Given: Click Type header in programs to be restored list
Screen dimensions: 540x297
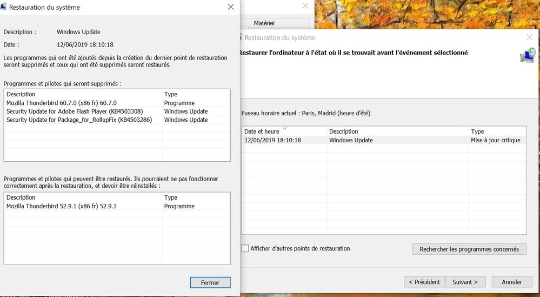Looking at the screenshot, I should click(196, 197).
